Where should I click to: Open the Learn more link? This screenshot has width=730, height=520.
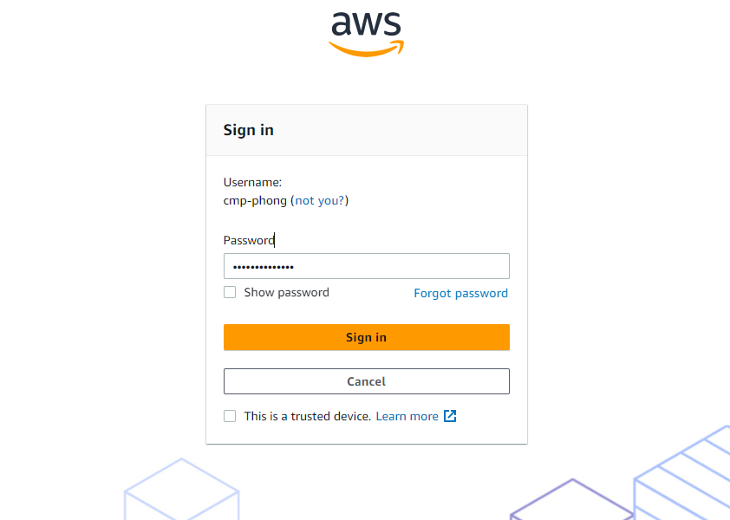(x=407, y=416)
